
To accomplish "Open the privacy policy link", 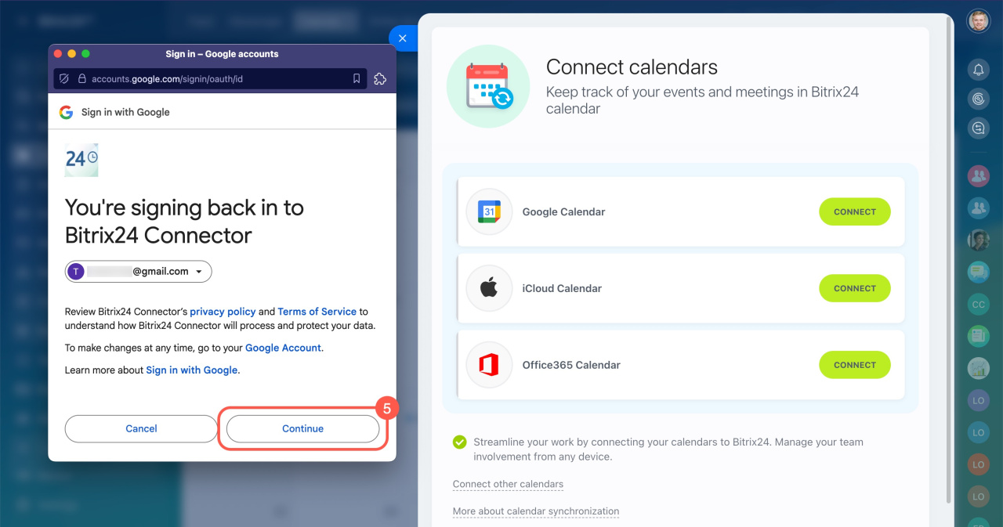I will click(223, 312).
